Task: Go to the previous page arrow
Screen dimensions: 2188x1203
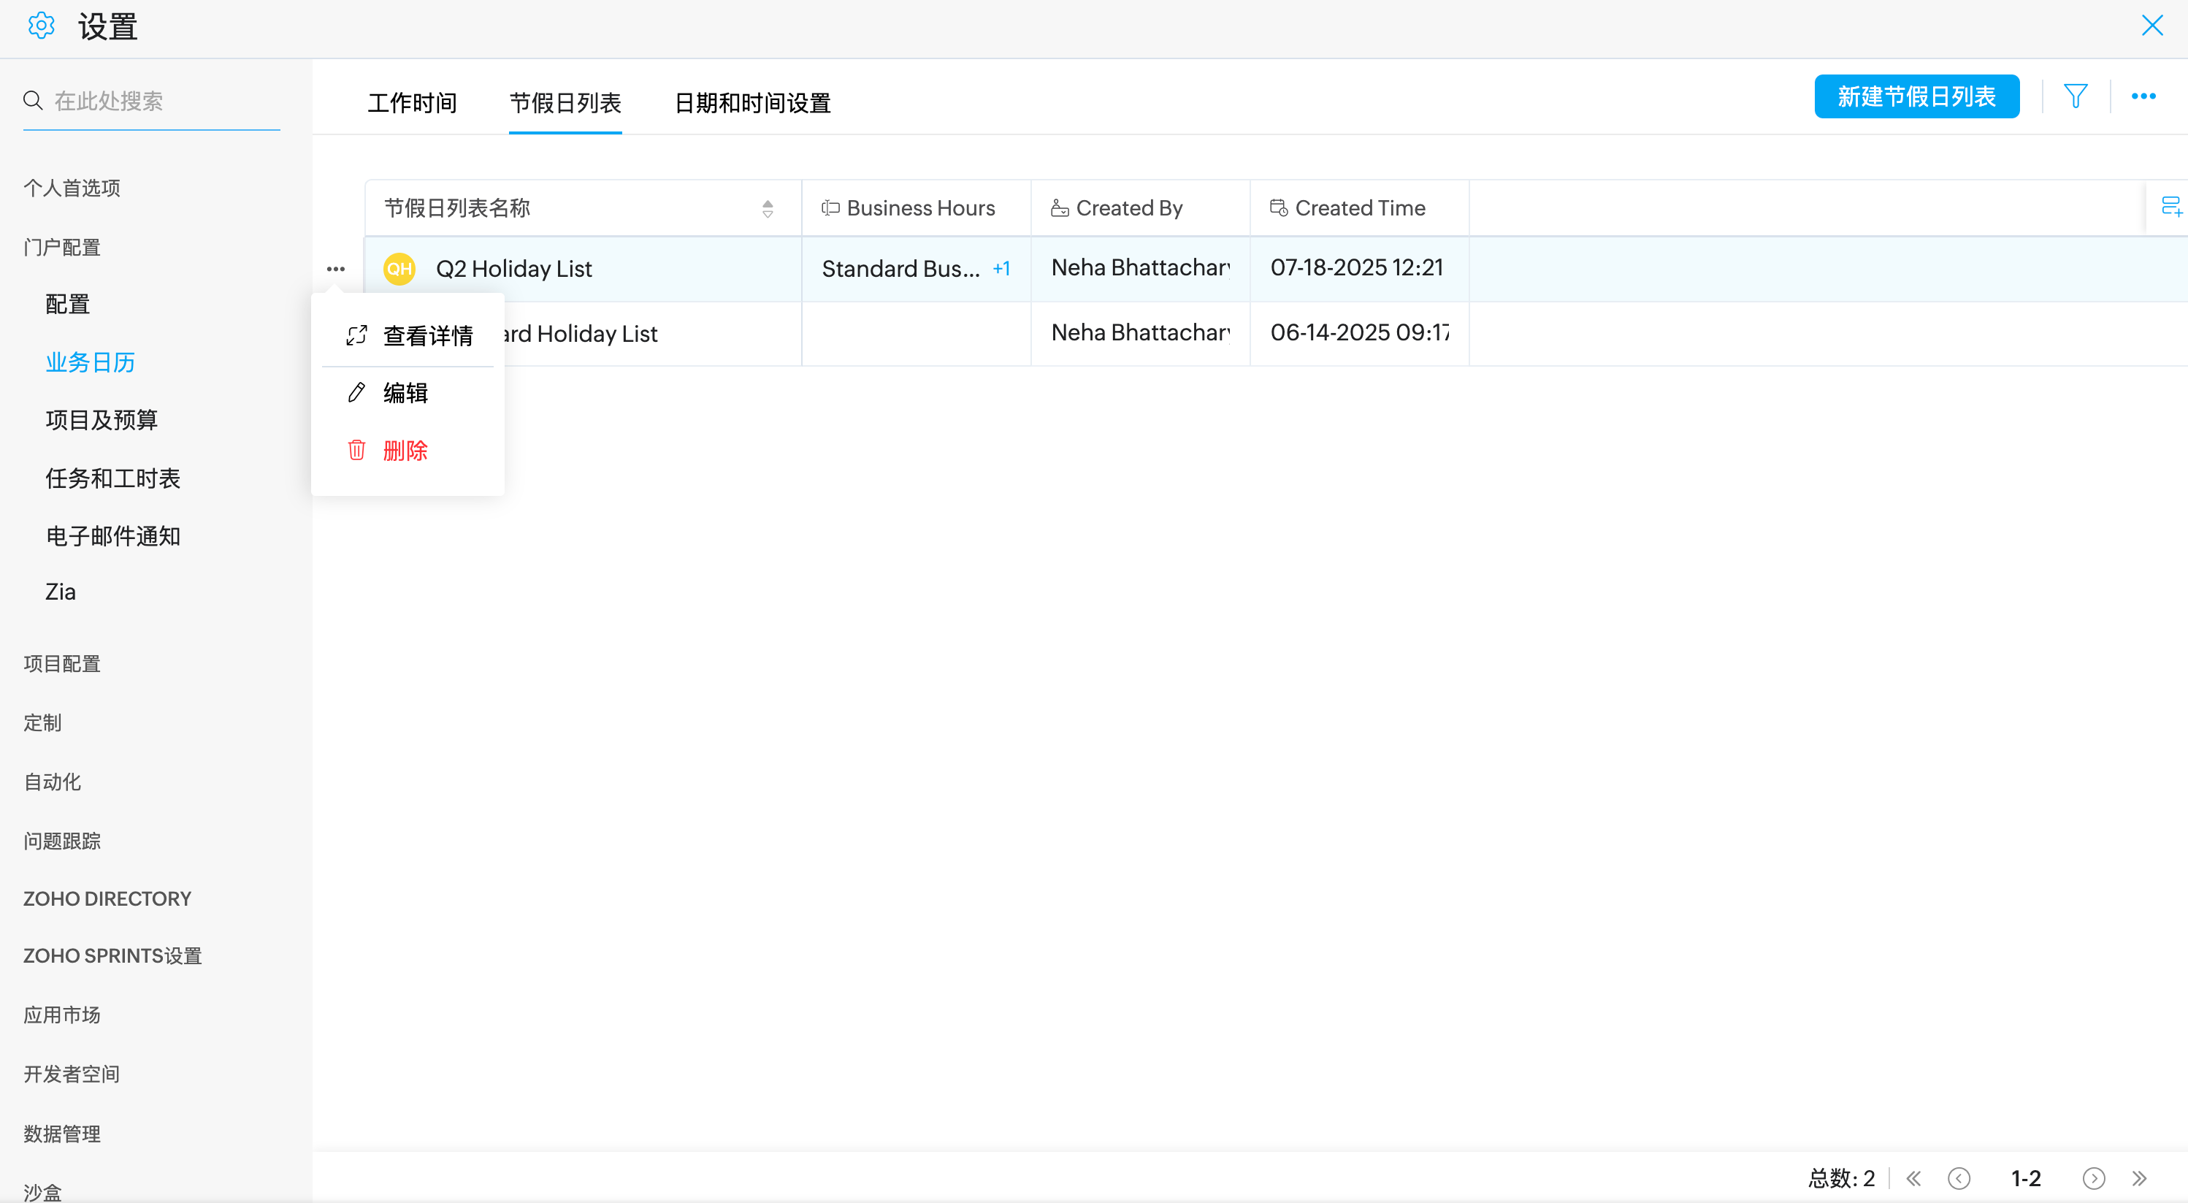Action: 1959,1178
